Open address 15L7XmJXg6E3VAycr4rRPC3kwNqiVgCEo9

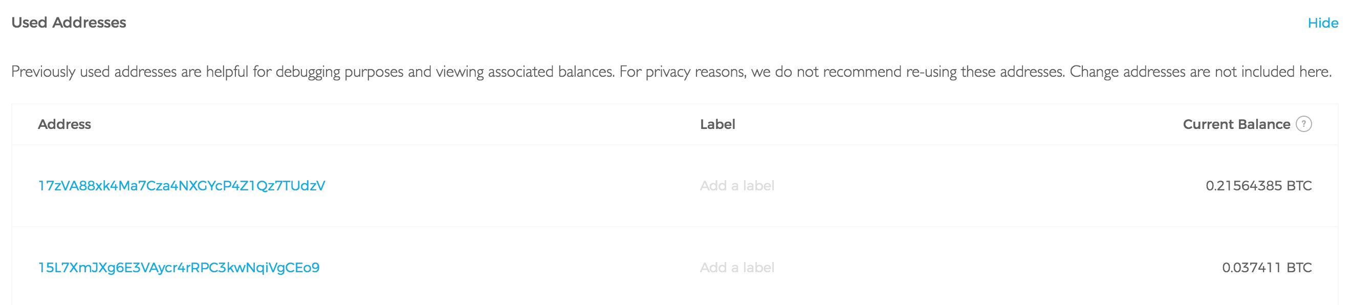(x=179, y=268)
